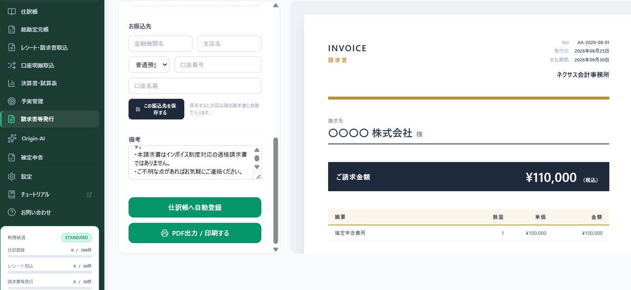Go to 総勘定元帳 menu item

pos(50,29)
